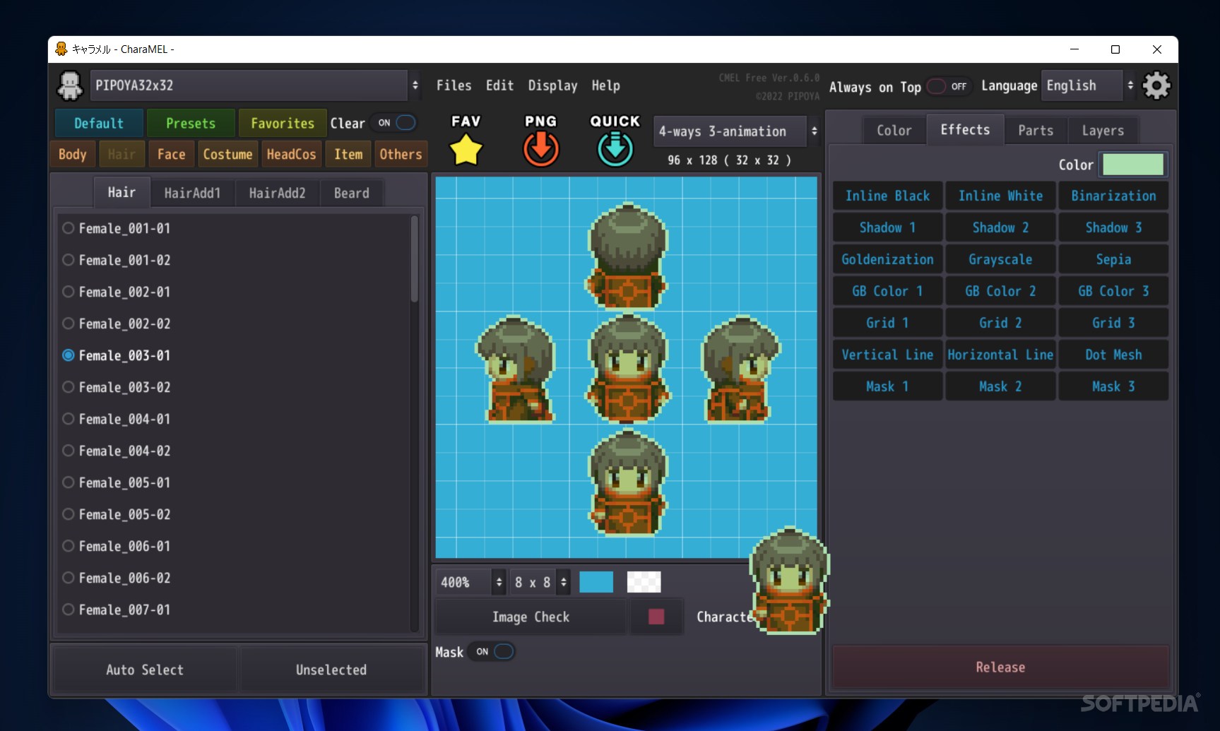Click the character avatar icon beside PIPOYA32x32
This screenshot has width=1220, height=731.
click(70, 86)
